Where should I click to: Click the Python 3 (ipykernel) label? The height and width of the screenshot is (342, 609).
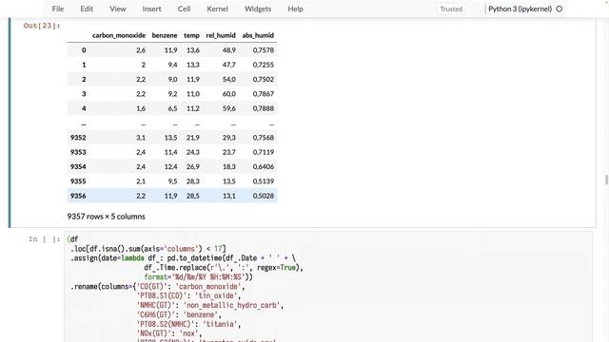coord(521,9)
